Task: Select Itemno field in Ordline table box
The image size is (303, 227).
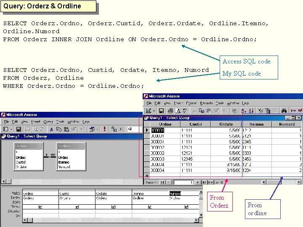Action: tap(64, 162)
